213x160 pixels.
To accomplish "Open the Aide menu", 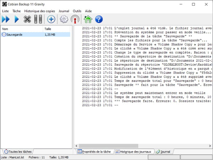I will coord(88,11).
